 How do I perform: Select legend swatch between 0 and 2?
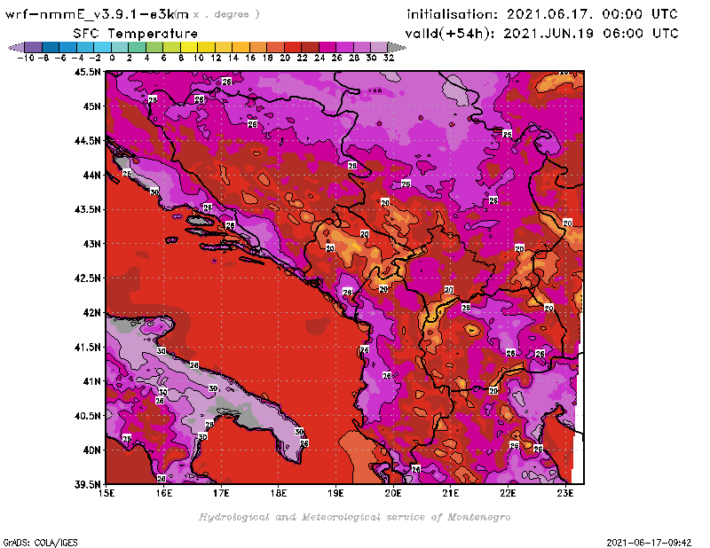[120, 47]
